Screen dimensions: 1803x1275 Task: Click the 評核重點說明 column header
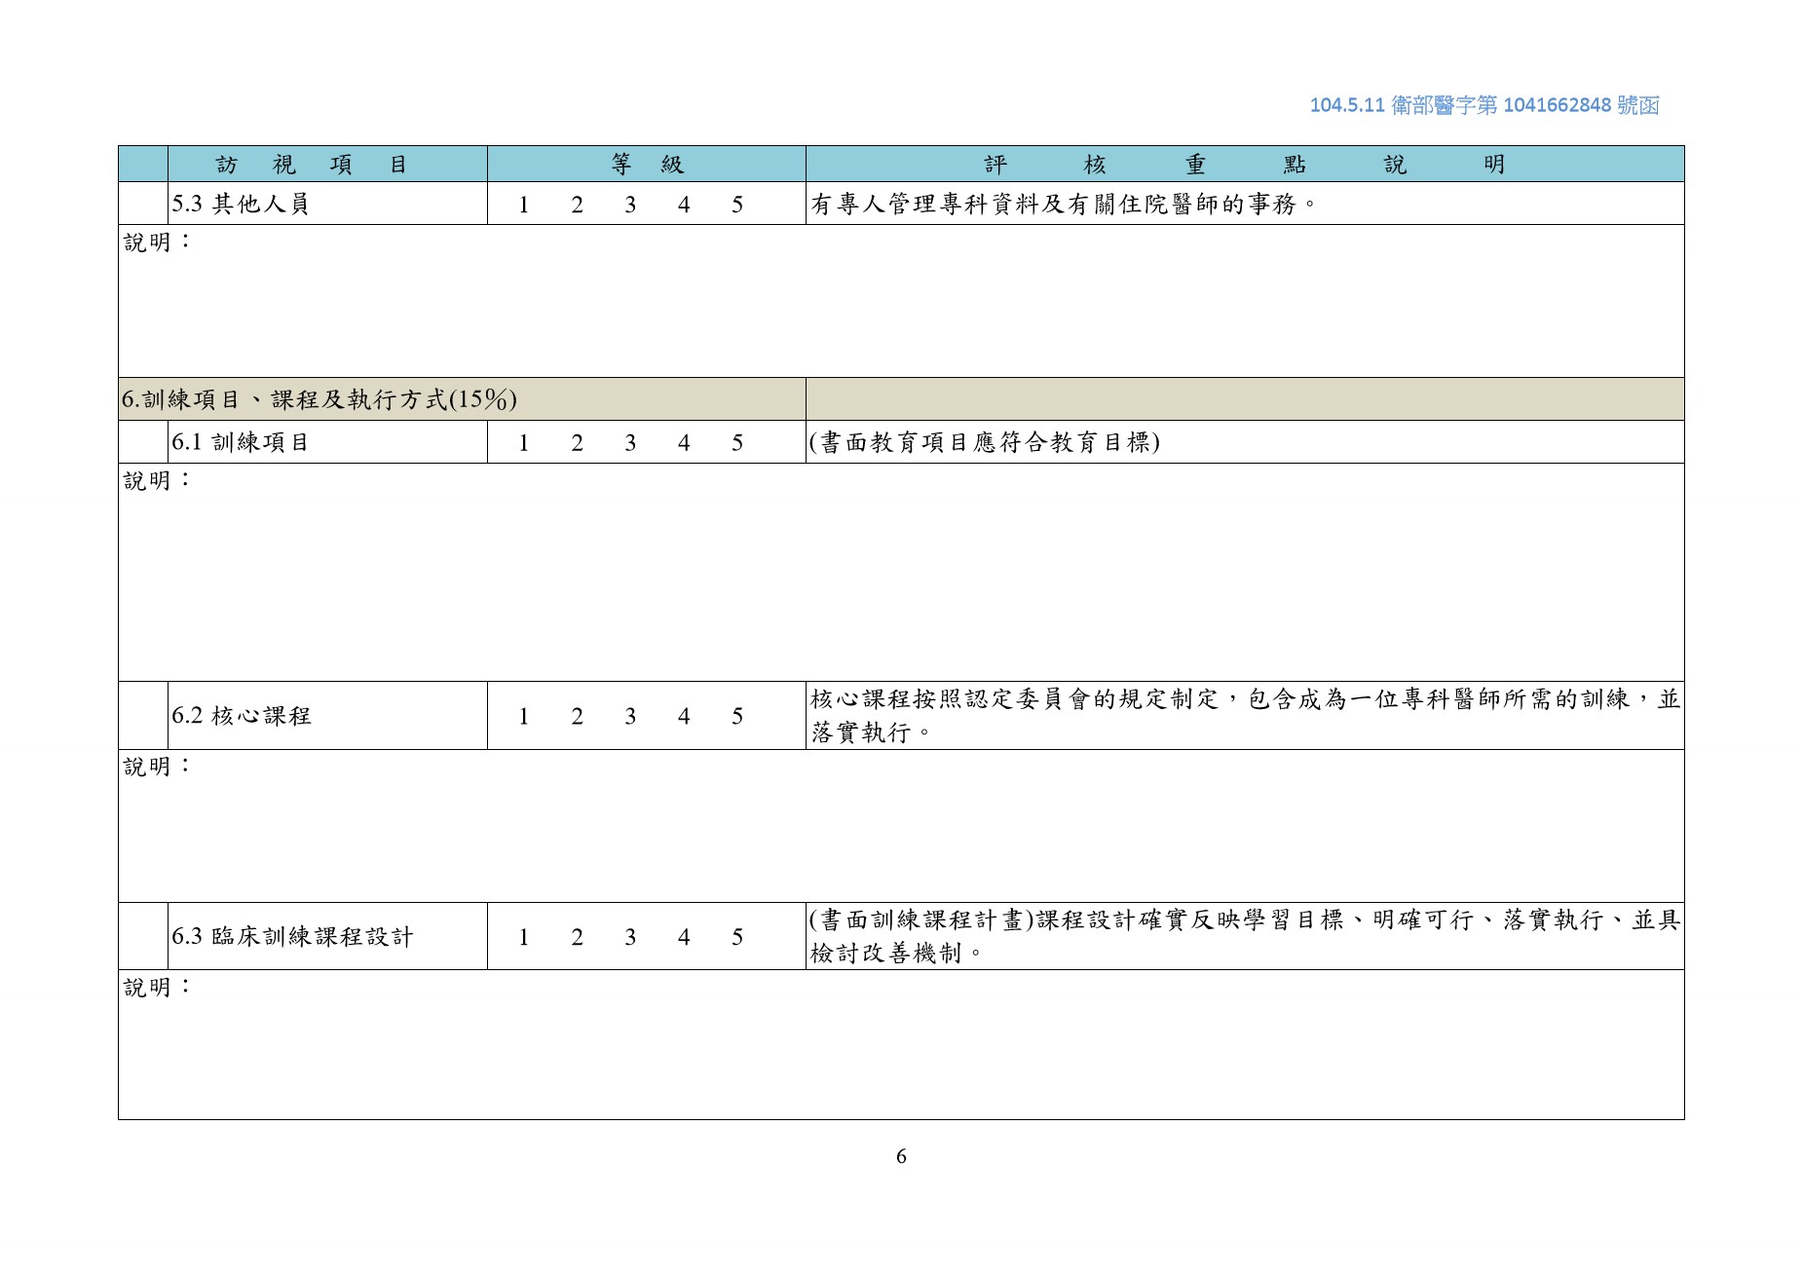(x=1245, y=165)
